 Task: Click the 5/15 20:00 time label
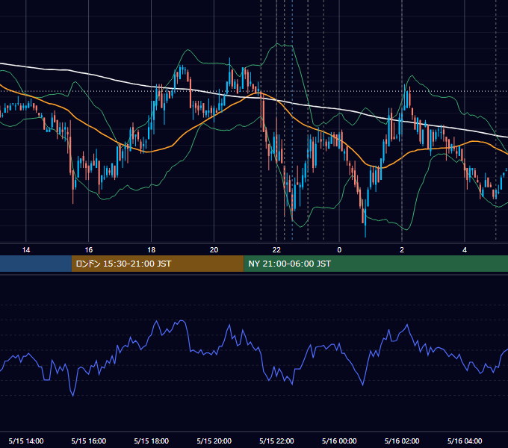[214, 441]
